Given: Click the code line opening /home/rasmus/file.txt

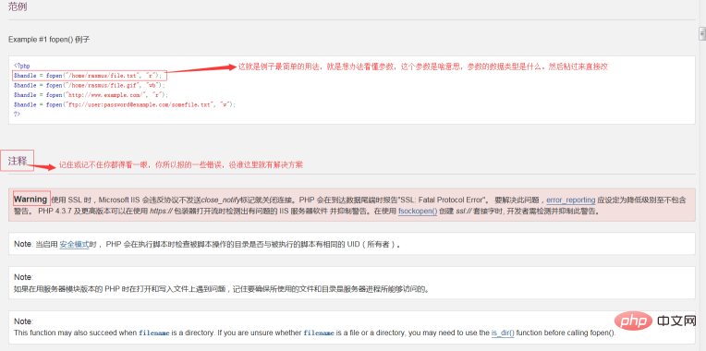Looking at the screenshot, I should [x=88, y=76].
